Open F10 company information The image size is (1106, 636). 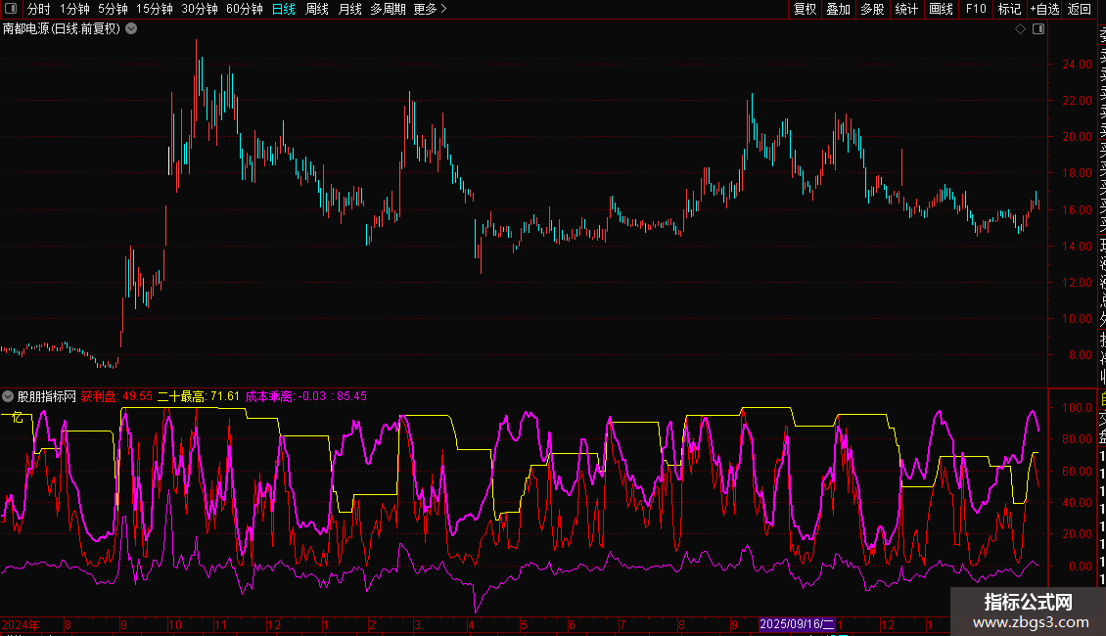tap(976, 9)
